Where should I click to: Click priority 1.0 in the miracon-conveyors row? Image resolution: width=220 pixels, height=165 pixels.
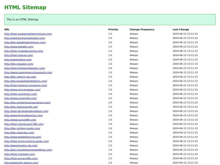(110, 85)
